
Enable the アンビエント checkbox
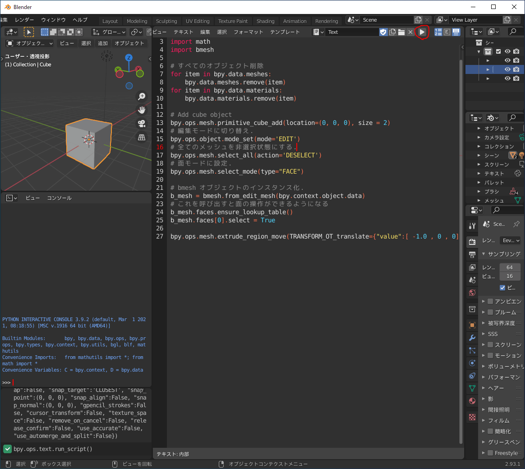490,302
